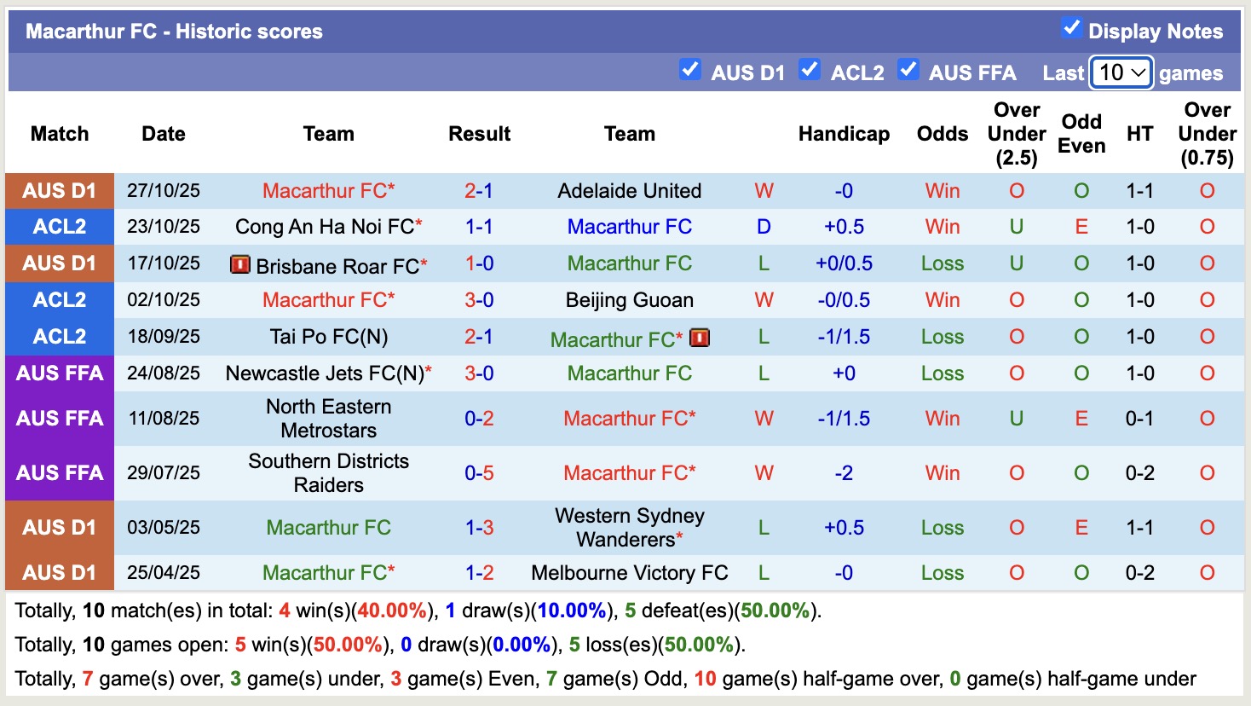Open the Adelaide United team link
Image resolution: width=1251 pixels, height=706 pixels.
[629, 191]
